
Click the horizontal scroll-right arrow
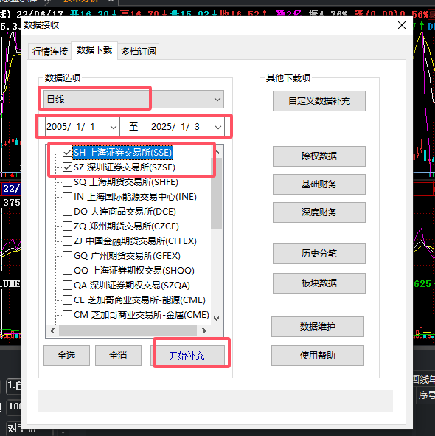204,331
